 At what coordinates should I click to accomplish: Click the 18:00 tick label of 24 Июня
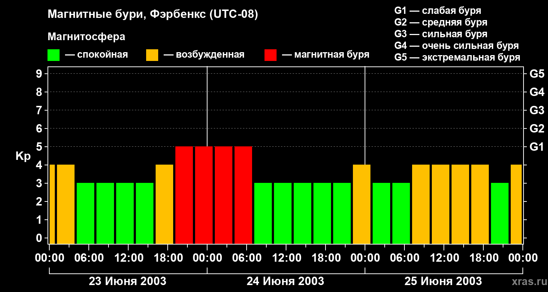tap(326, 258)
